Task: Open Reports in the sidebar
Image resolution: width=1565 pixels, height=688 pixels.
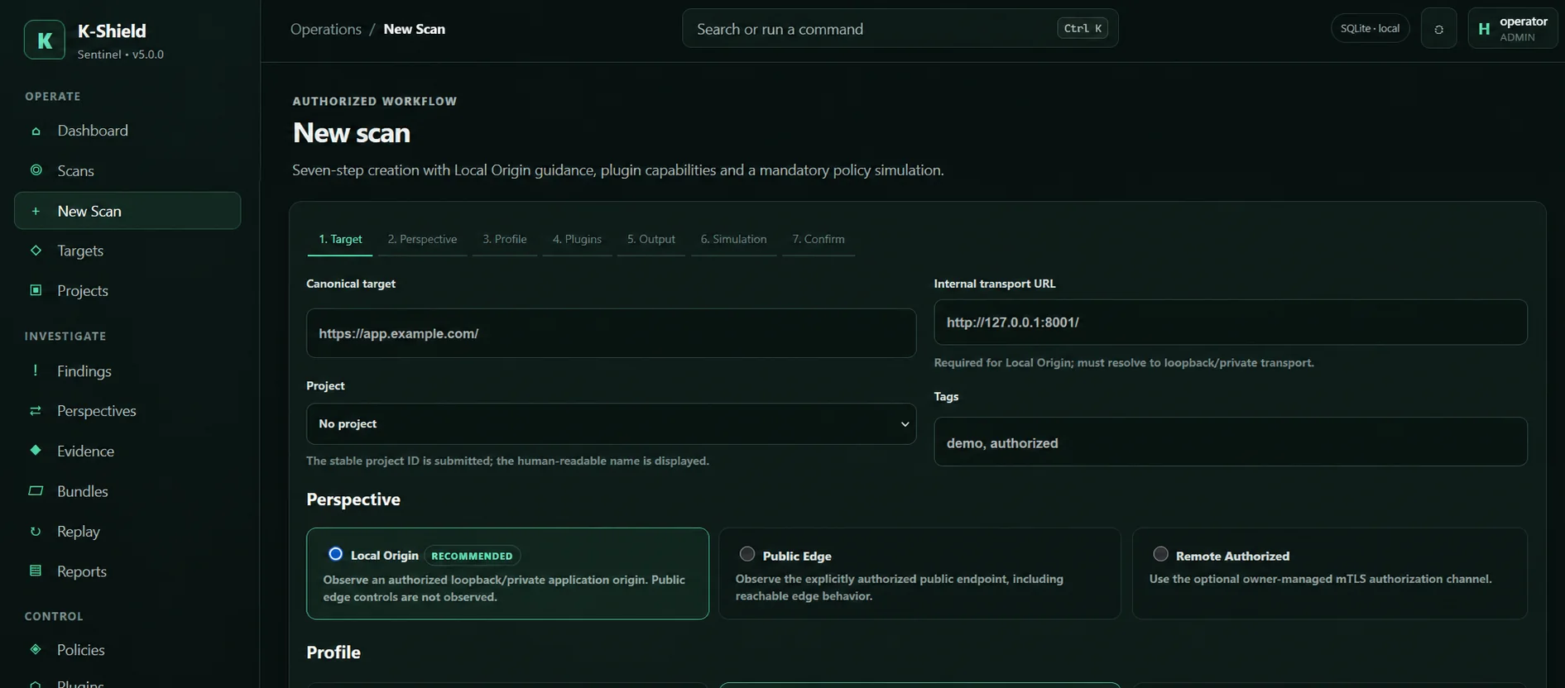Action: tap(127, 571)
